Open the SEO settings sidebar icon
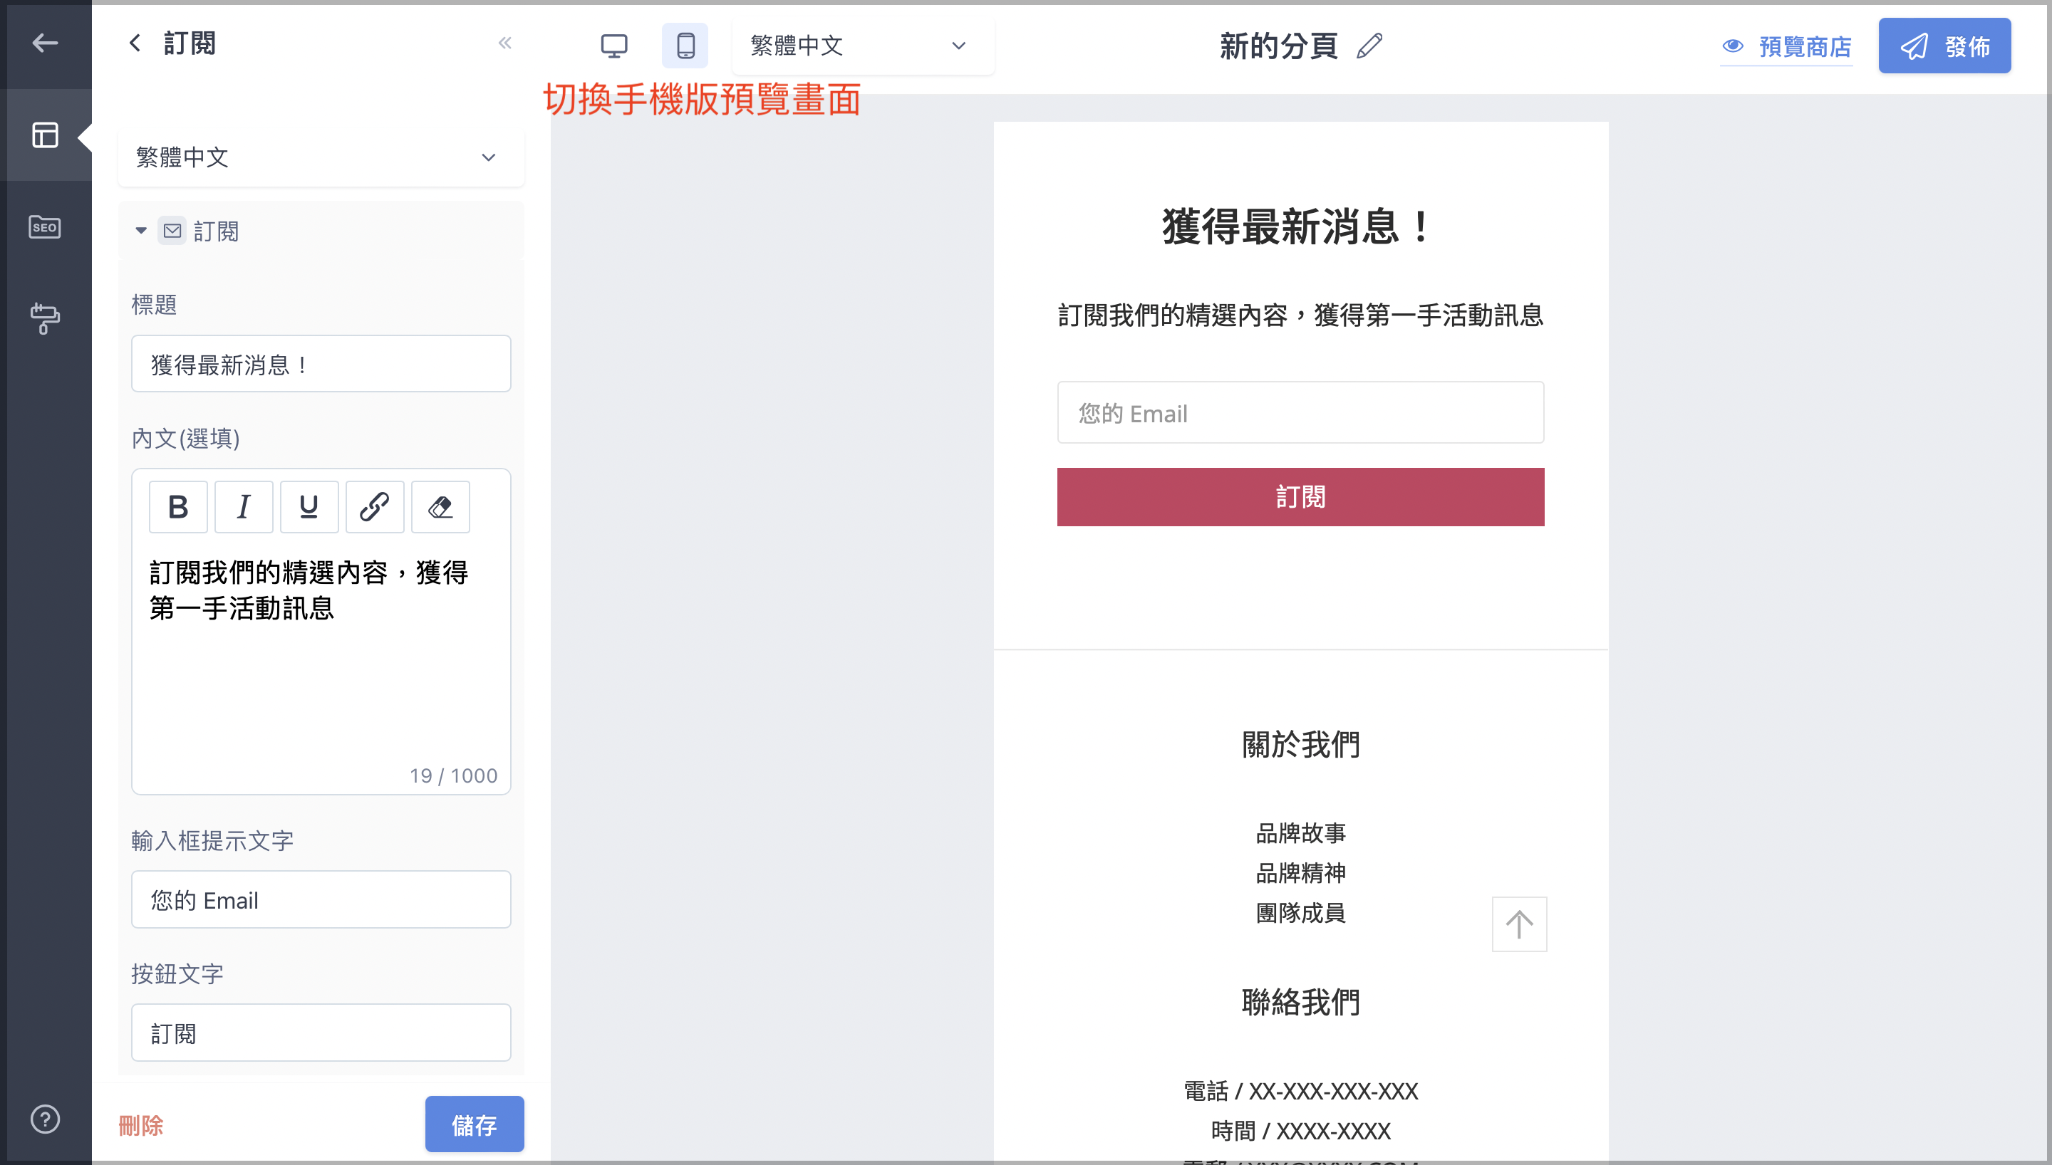2052x1165 pixels. [45, 227]
